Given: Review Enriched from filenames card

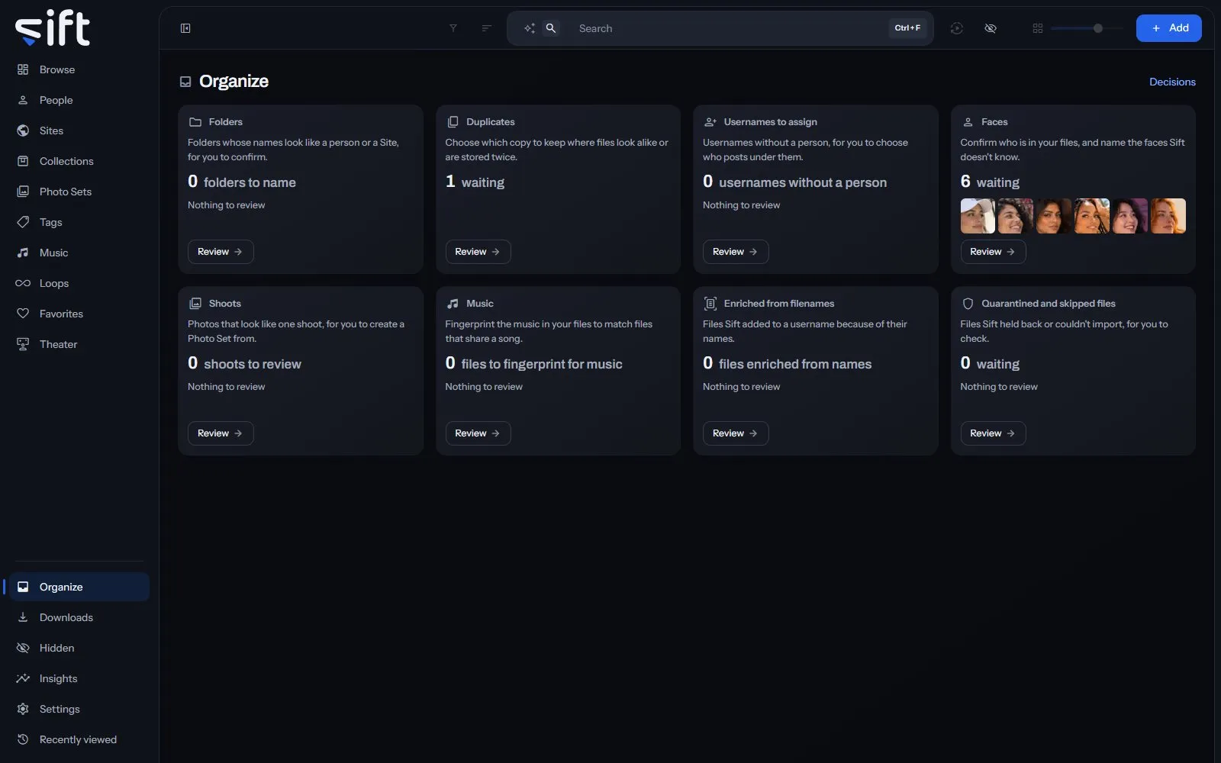Looking at the screenshot, I should pyautogui.click(x=736, y=433).
